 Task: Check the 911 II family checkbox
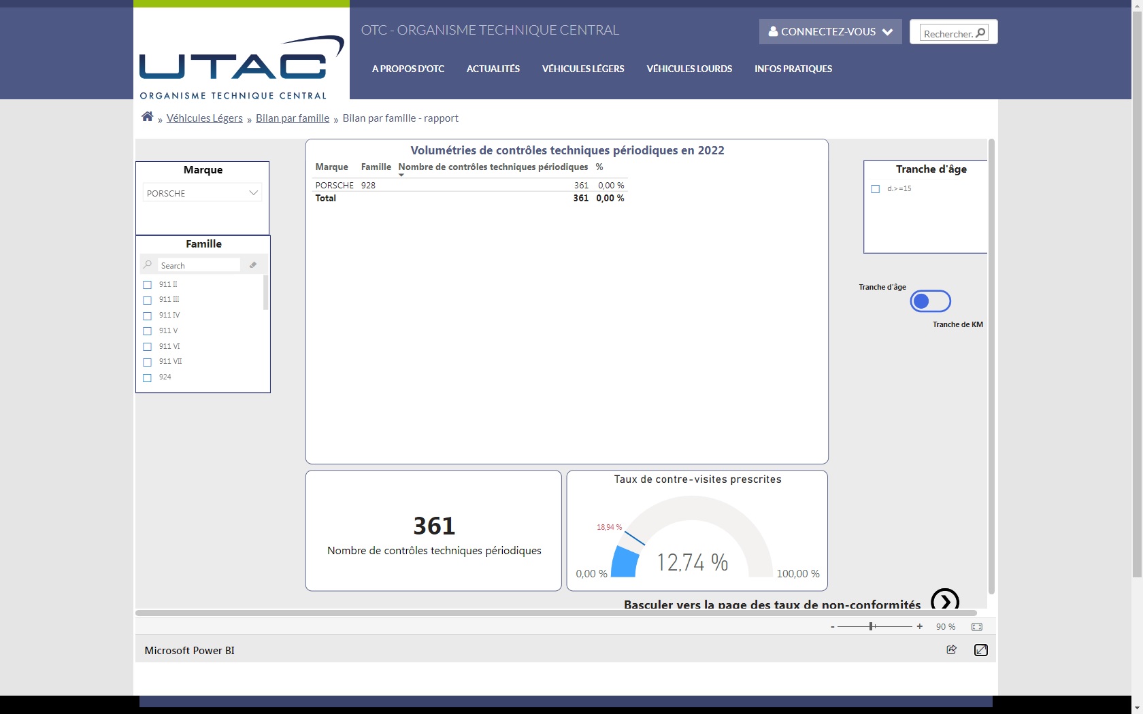point(147,285)
